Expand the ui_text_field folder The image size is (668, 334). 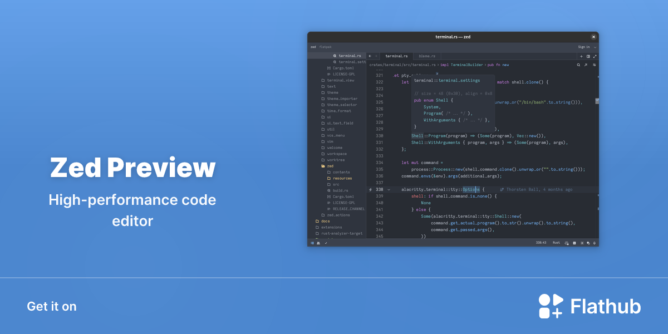point(337,123)
